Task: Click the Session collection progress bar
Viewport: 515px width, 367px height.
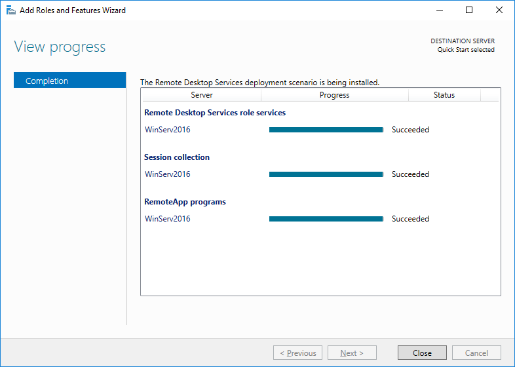Action: 326,174
